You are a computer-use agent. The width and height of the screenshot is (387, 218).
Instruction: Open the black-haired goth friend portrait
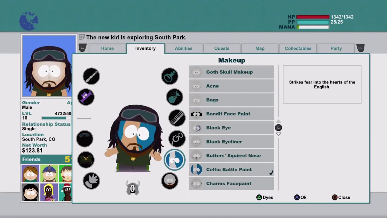click(x=30, y=192)
